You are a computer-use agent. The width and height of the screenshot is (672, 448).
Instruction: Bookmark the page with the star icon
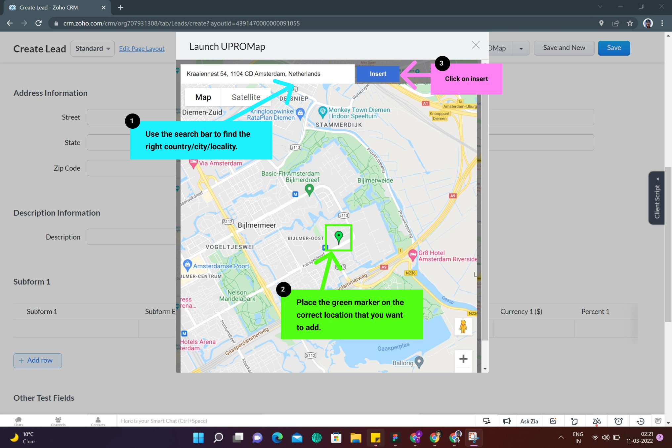point(630,23)
